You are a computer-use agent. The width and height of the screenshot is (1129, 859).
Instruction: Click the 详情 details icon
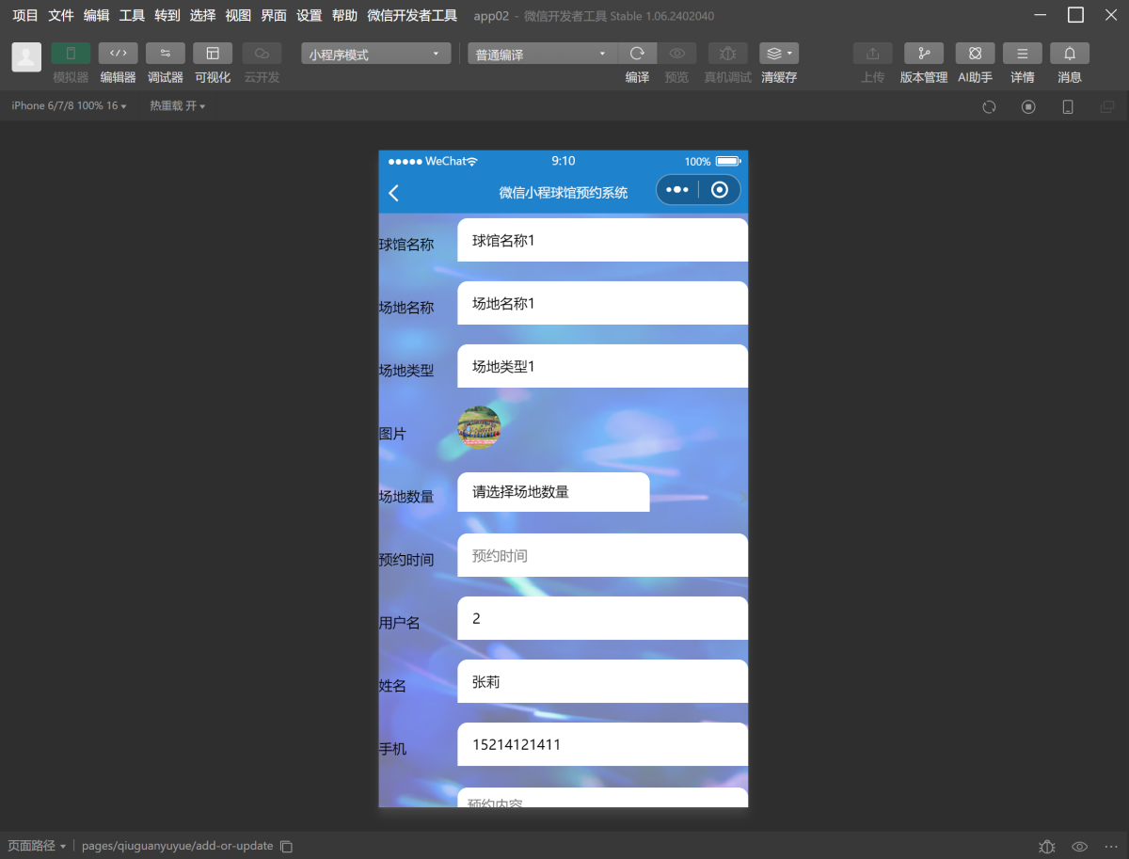[x=1022, y=54]
